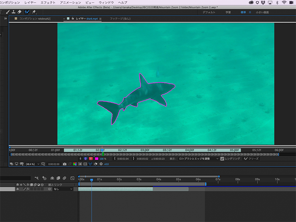
Task: Click the 3D draft cube icon in timeline
Action: tap(44, 178)
